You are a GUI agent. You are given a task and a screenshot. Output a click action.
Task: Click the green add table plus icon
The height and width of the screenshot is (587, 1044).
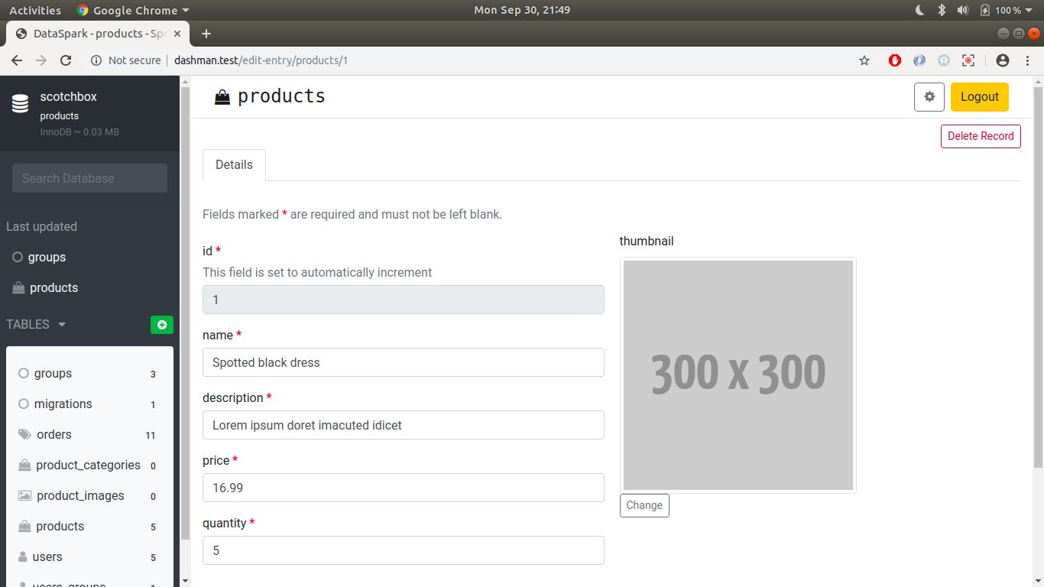162,325
